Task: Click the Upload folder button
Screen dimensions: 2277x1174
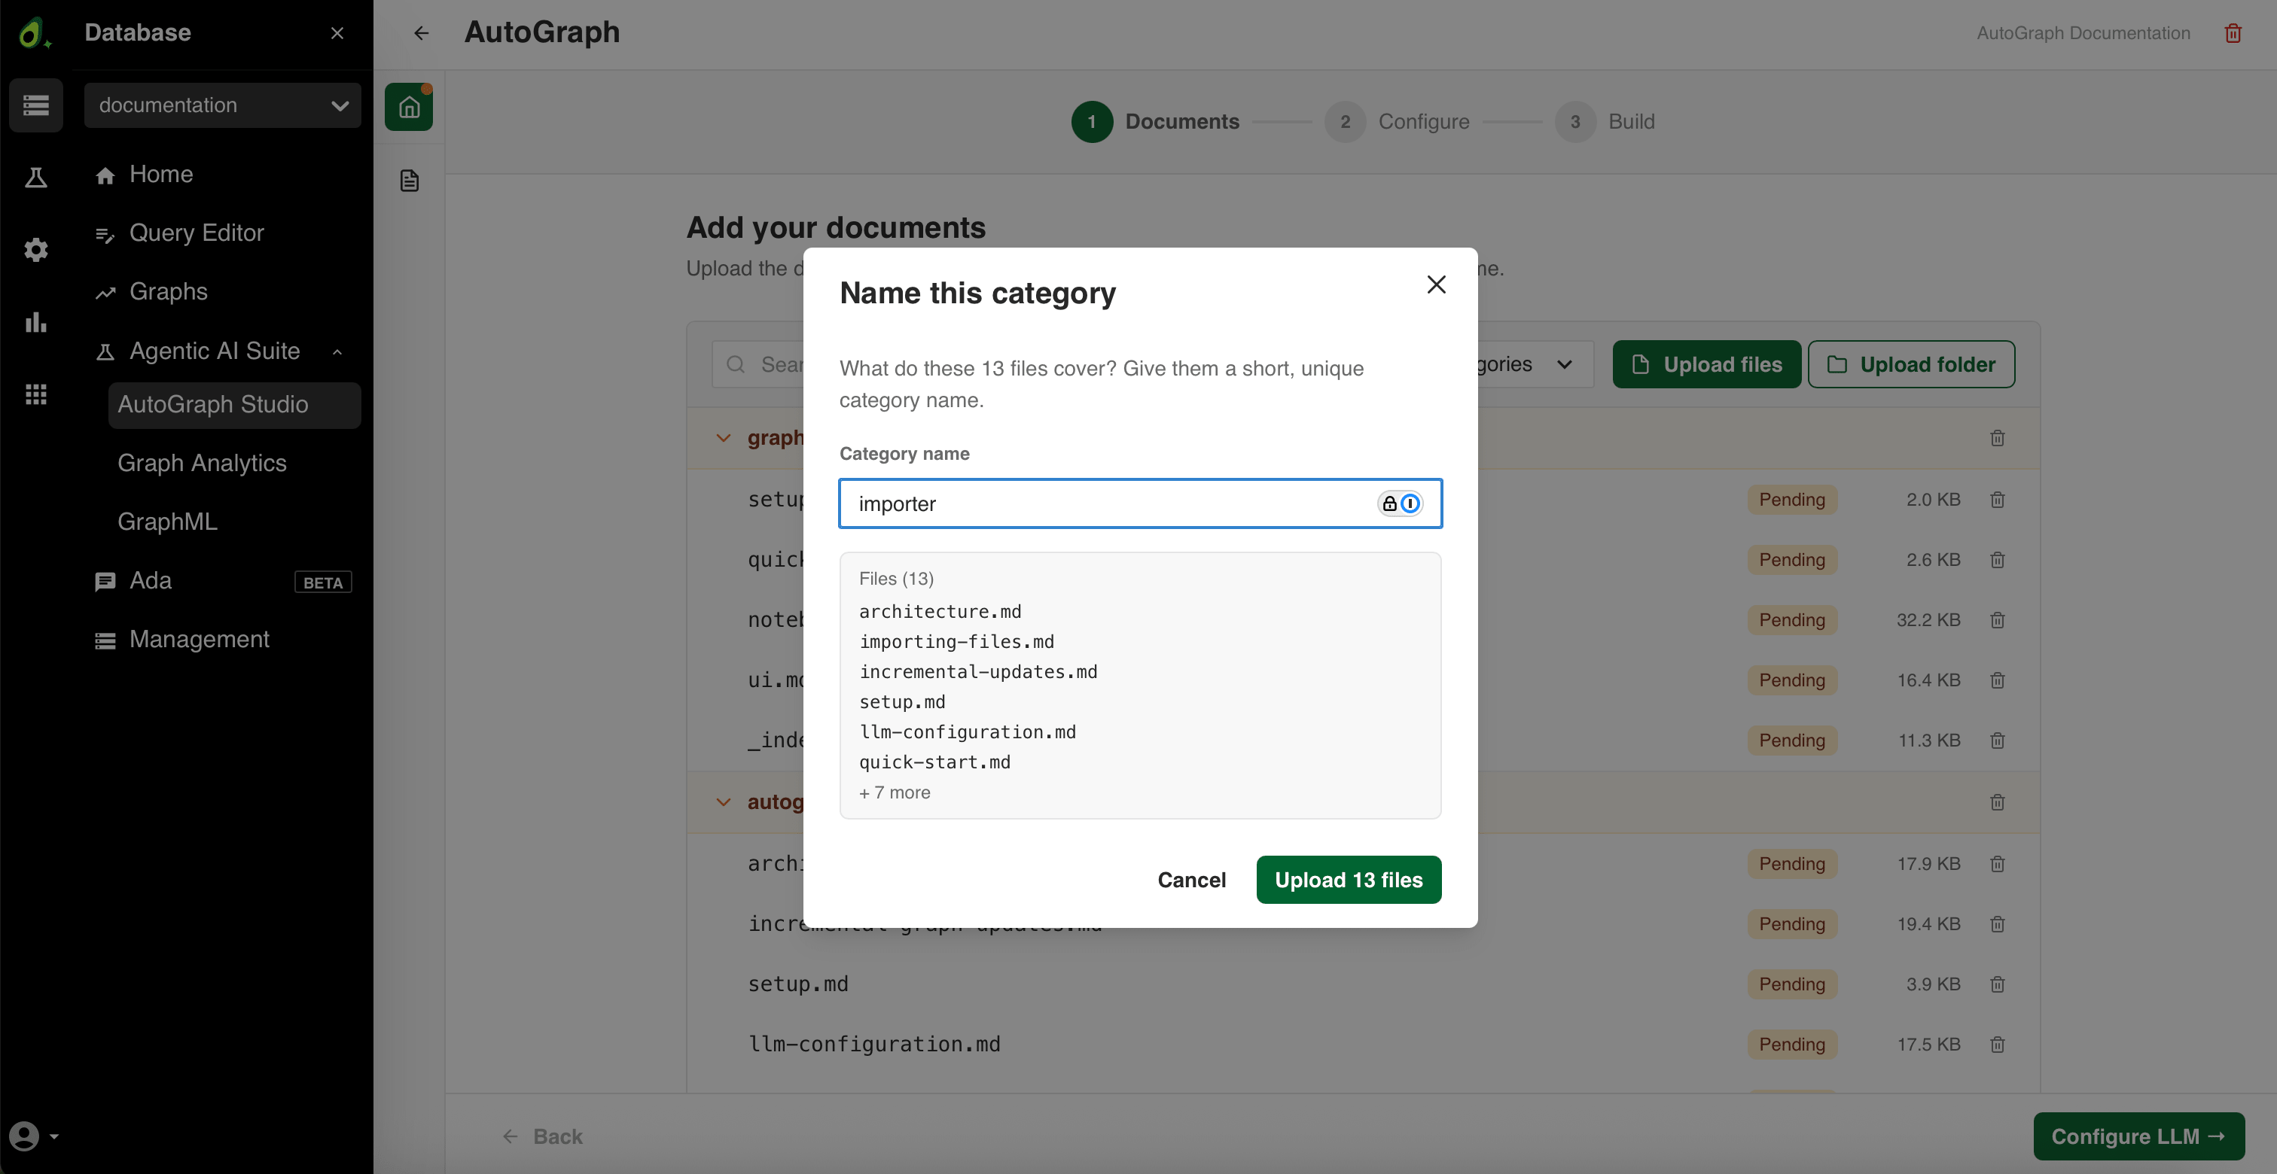Action: [x=1911, y=364]
